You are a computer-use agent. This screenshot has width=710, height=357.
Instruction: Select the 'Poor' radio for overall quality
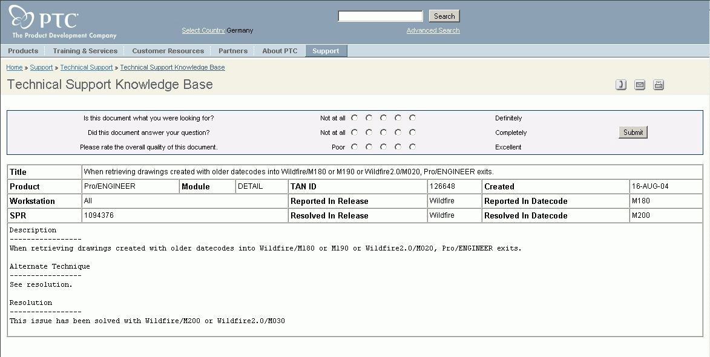point(355,146)
